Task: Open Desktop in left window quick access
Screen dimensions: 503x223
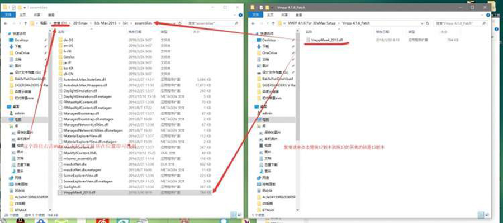Action: coord(21,40)
